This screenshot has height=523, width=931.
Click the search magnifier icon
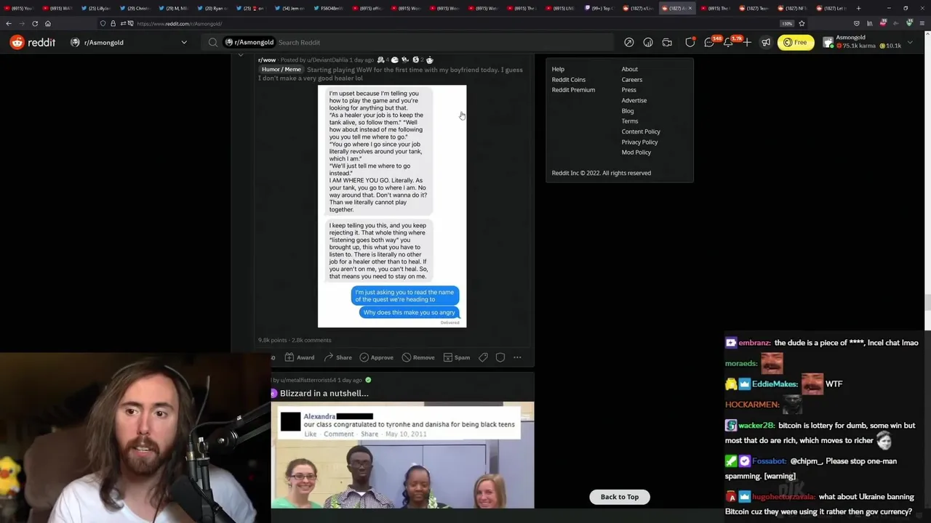tap(213, 42)
